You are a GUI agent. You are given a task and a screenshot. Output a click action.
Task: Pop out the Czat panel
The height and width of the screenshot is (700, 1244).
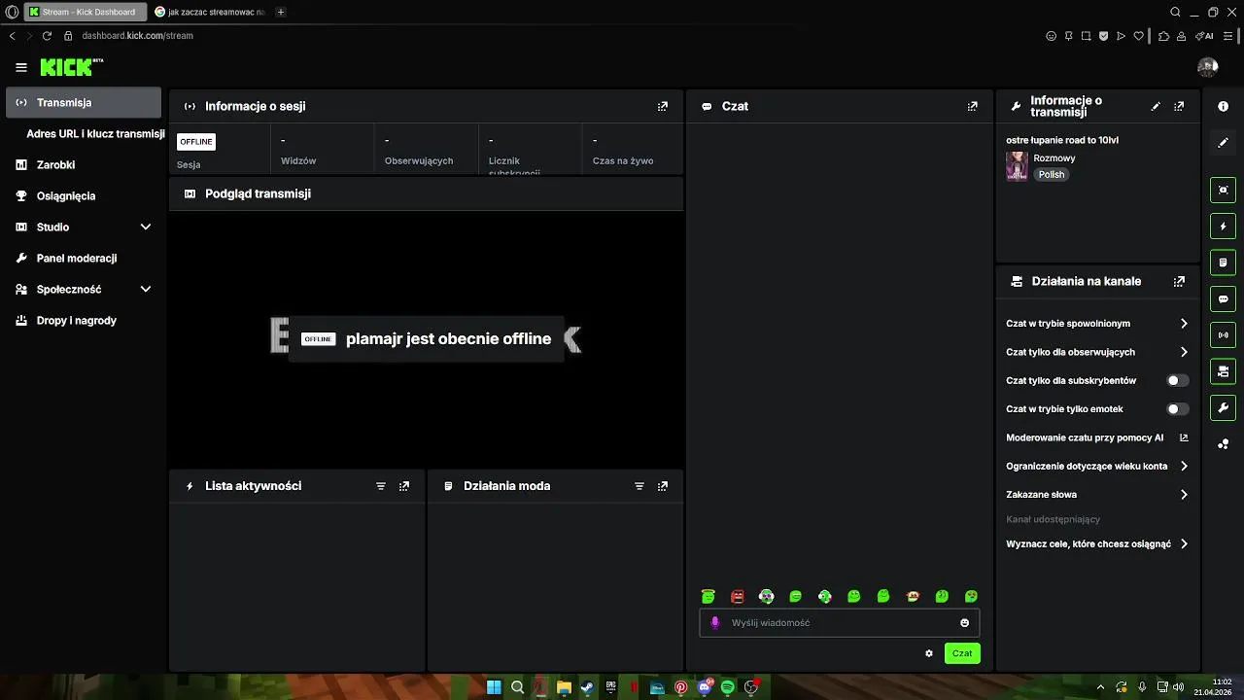tap(973, 106)
